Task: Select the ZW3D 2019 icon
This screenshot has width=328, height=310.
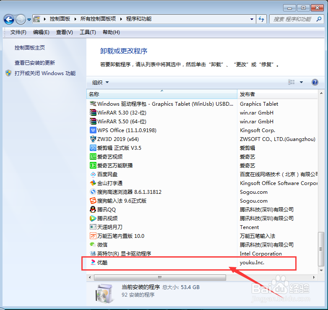Action: [93, 139]
